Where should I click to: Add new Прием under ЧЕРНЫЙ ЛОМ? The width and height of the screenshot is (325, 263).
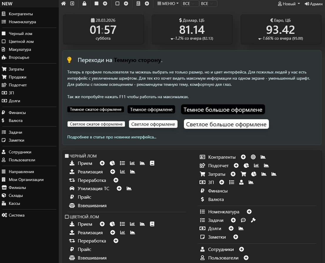102,163
